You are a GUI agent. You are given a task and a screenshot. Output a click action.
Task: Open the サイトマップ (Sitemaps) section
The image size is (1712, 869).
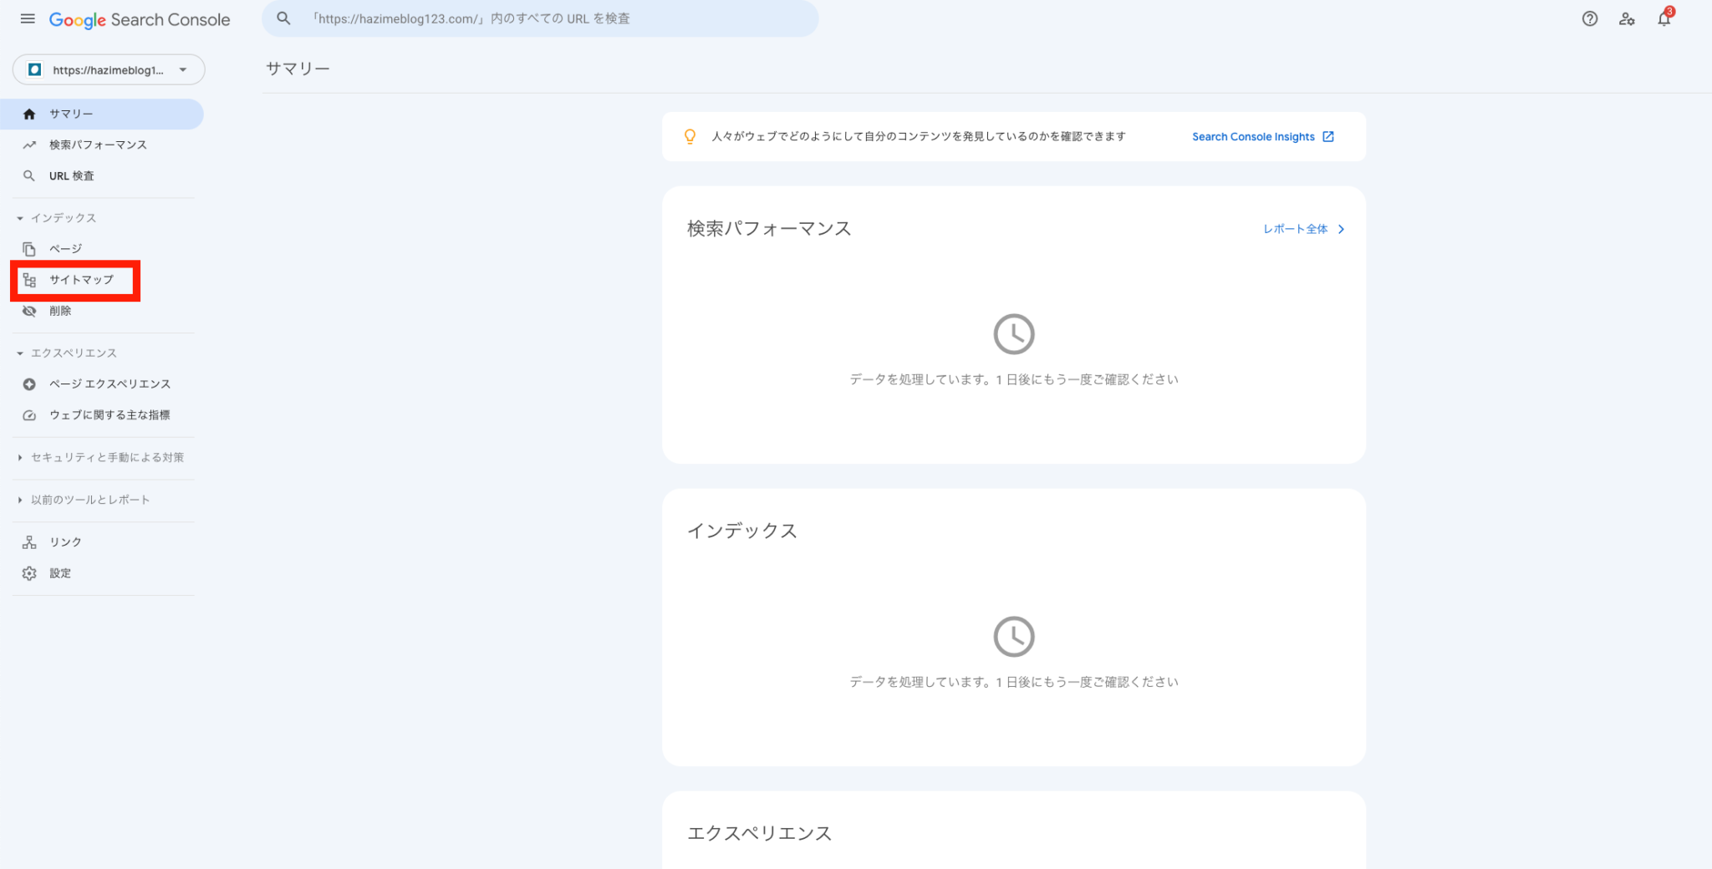(81, 280)
